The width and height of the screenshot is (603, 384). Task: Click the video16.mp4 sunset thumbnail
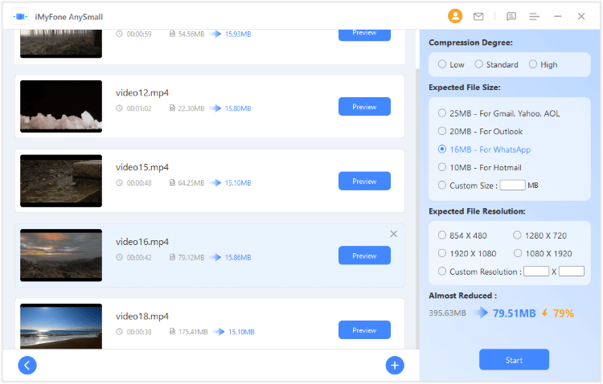point(61,255)
